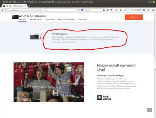Open the downloads arrow icon

pos(116,10)
